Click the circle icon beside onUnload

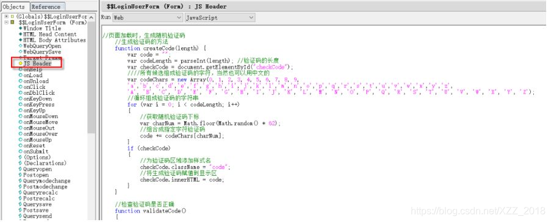coord(20,82)
